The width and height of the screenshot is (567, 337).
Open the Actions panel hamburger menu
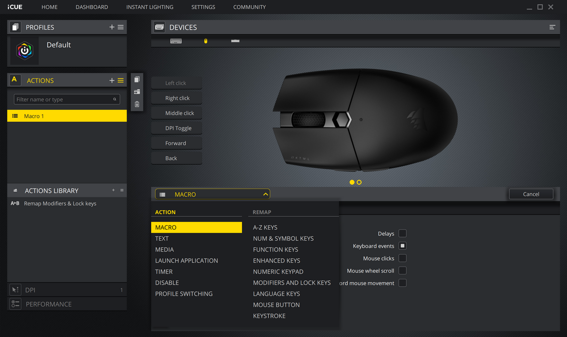coord(120,81)
